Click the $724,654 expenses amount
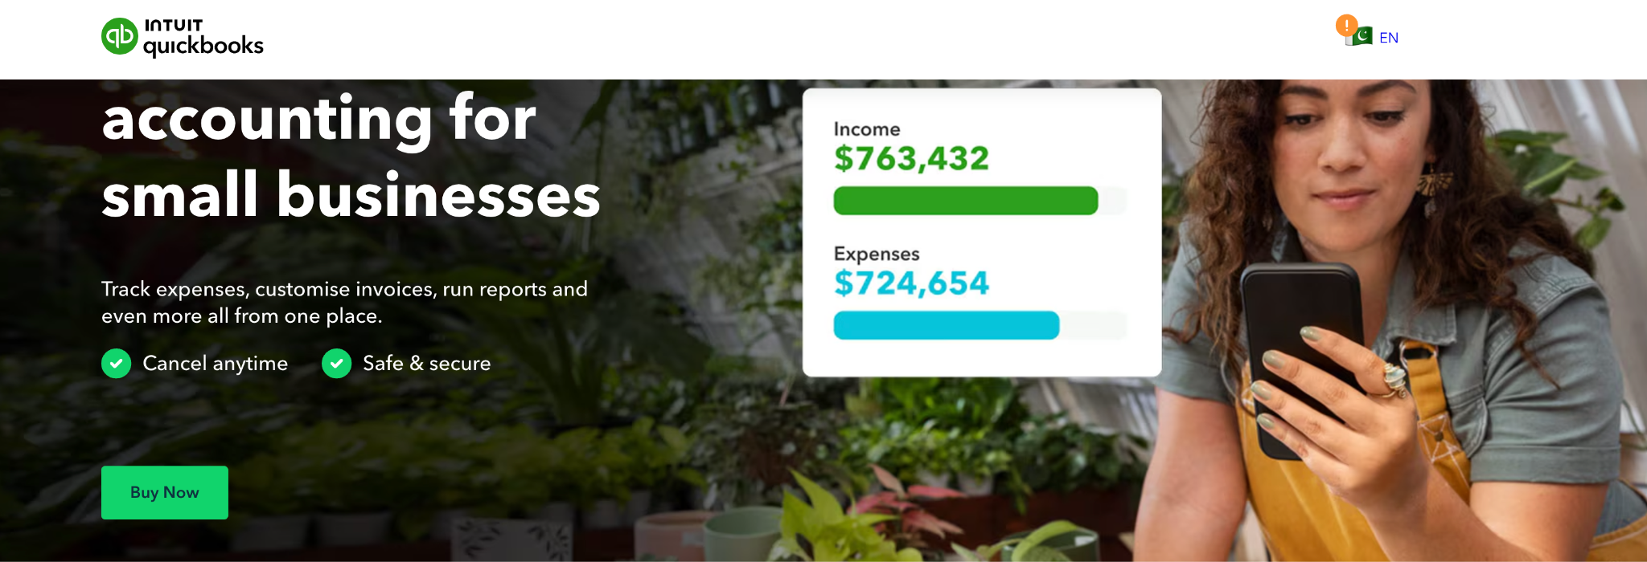1647x562 pixels. coord(912,283)
